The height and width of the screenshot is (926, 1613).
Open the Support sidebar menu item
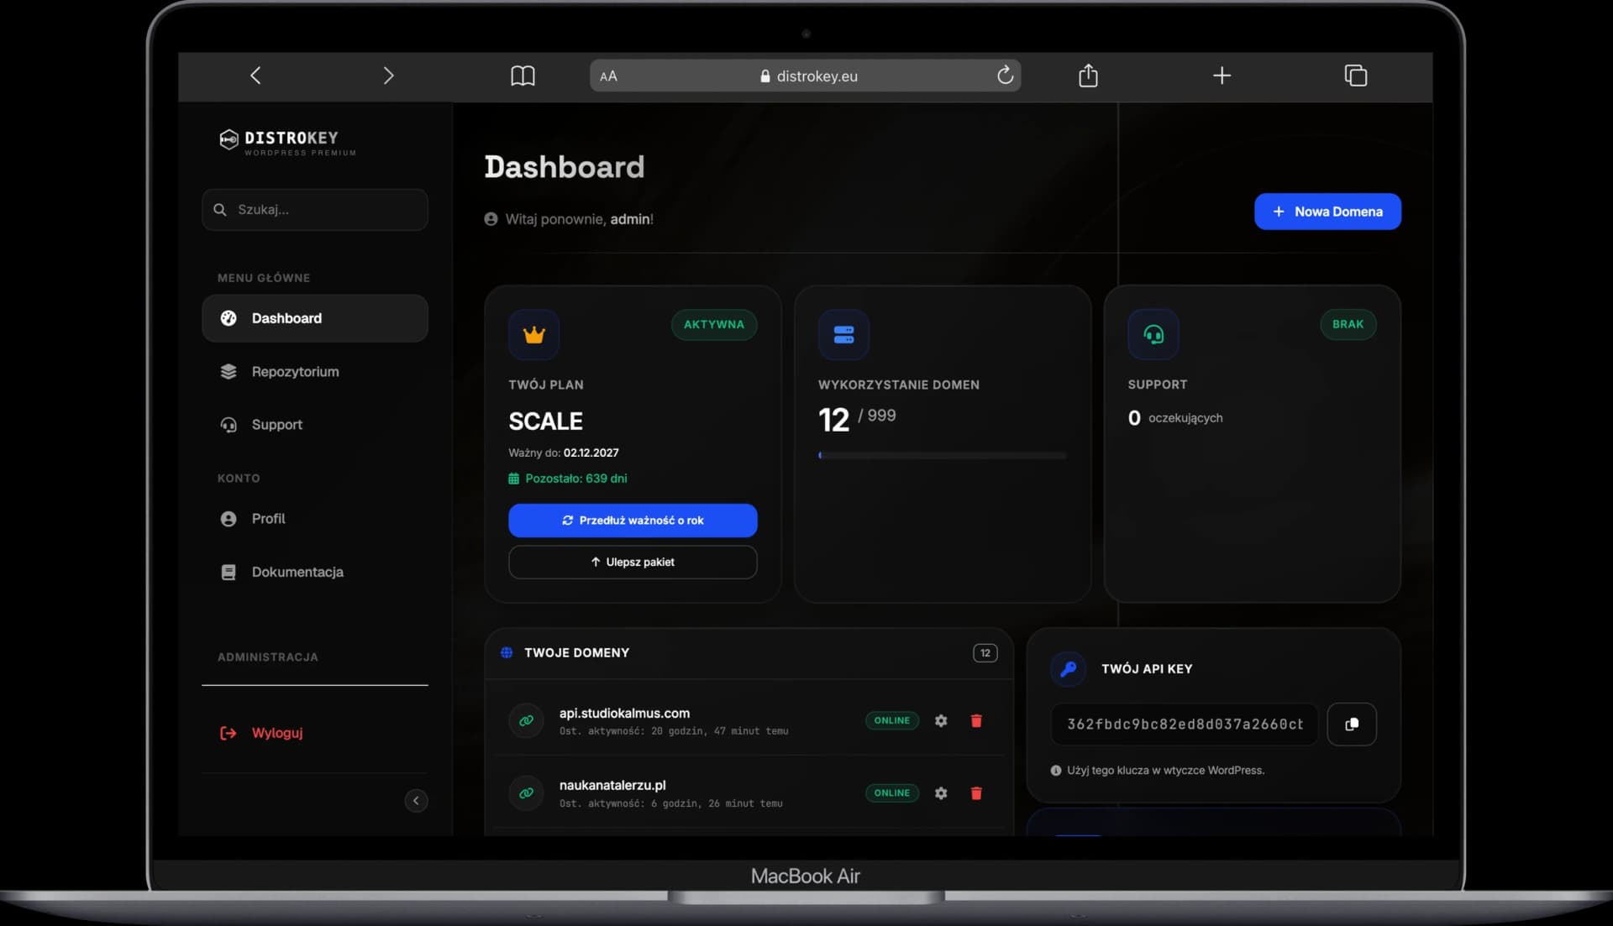coord(276,424)
